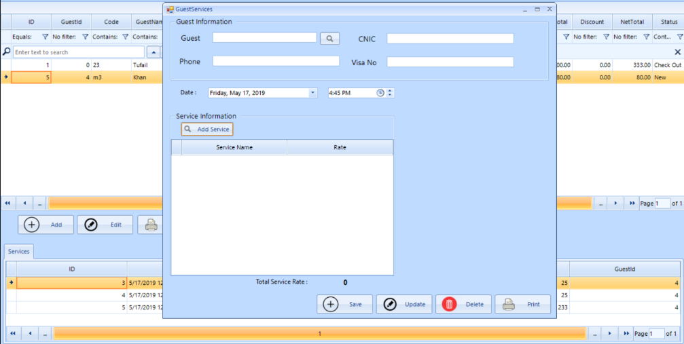Click the Service Name column header
The height and width of the screenshot is (344, 684).
click(x=234, y=147)
